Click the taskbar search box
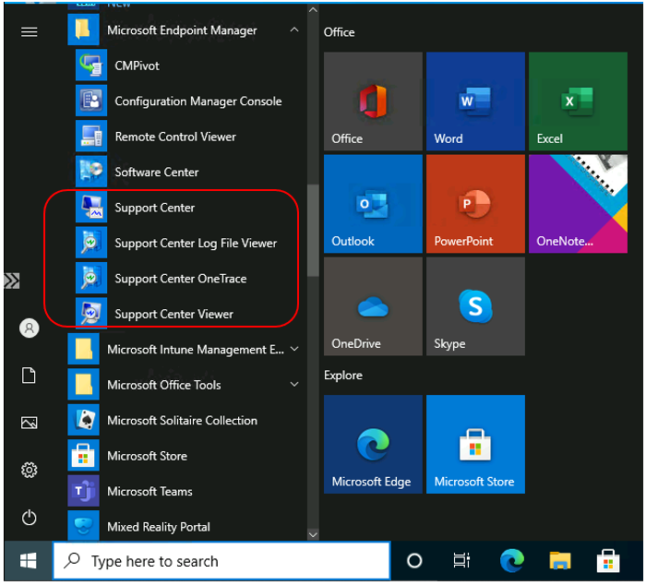This screenshot has height=585, width=646. pyautogui.click(x=221, y=561)
